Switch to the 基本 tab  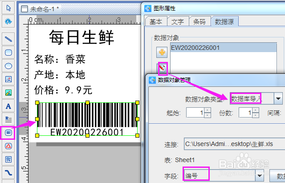(x=156, y=22)
